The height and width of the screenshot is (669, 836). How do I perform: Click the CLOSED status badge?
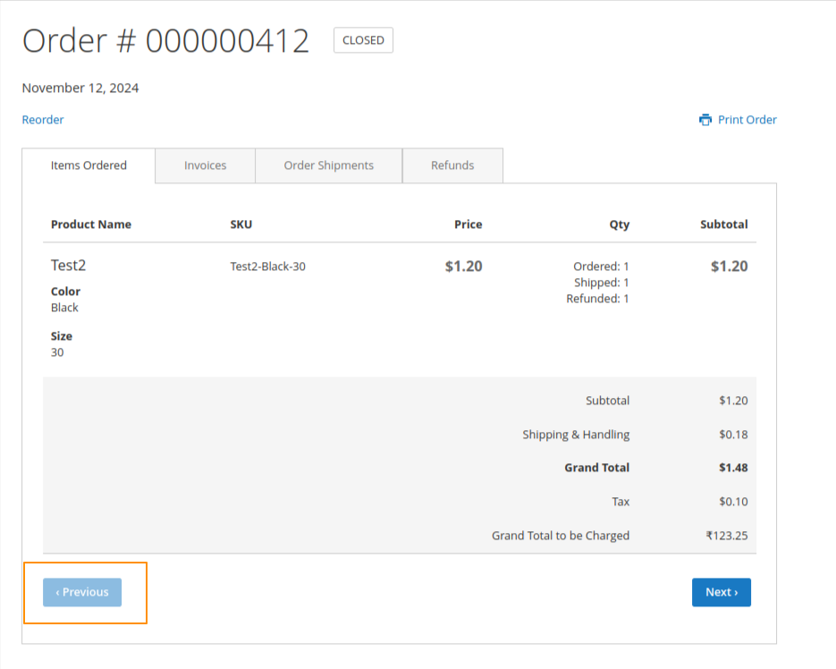[363, 39]
